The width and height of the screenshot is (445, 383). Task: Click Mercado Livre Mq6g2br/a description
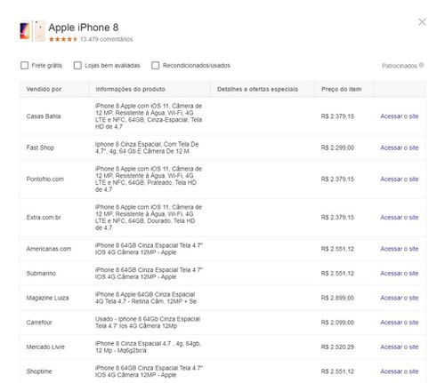(148, 347)
